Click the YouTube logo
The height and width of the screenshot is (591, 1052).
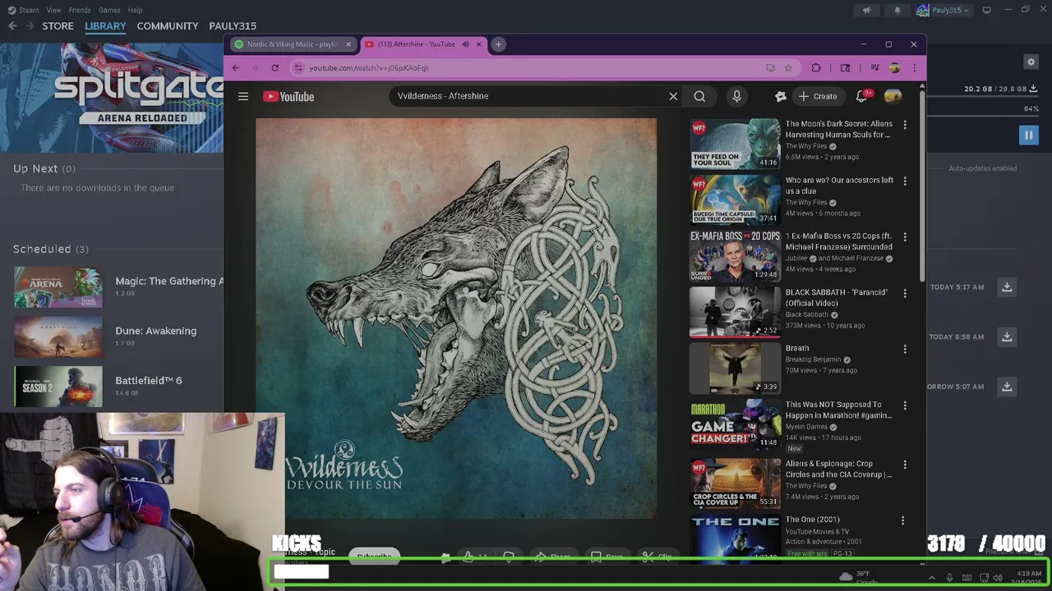click(288, 97)
